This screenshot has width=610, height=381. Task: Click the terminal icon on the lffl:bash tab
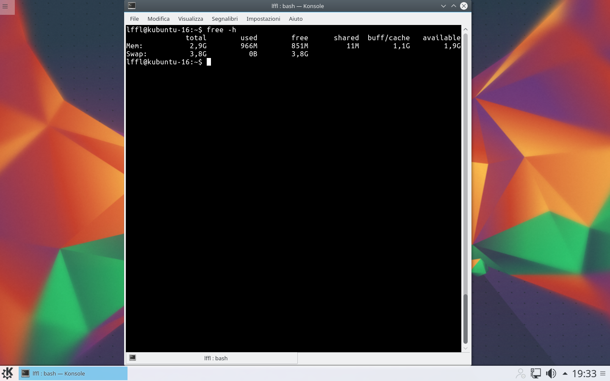[x=133, y=358]
